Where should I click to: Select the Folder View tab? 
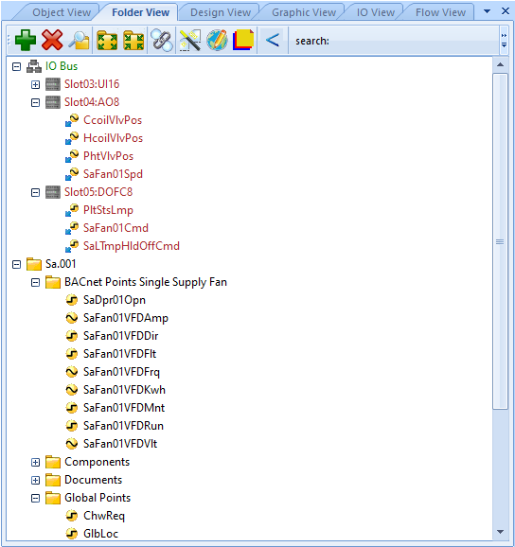click(141, 12)
